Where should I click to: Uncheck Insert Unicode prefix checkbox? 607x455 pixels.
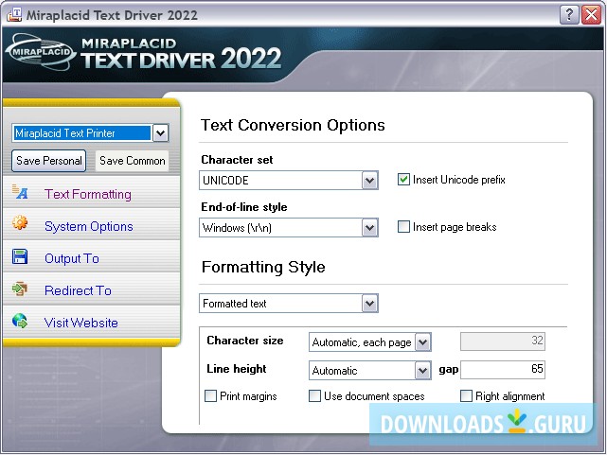403,180
